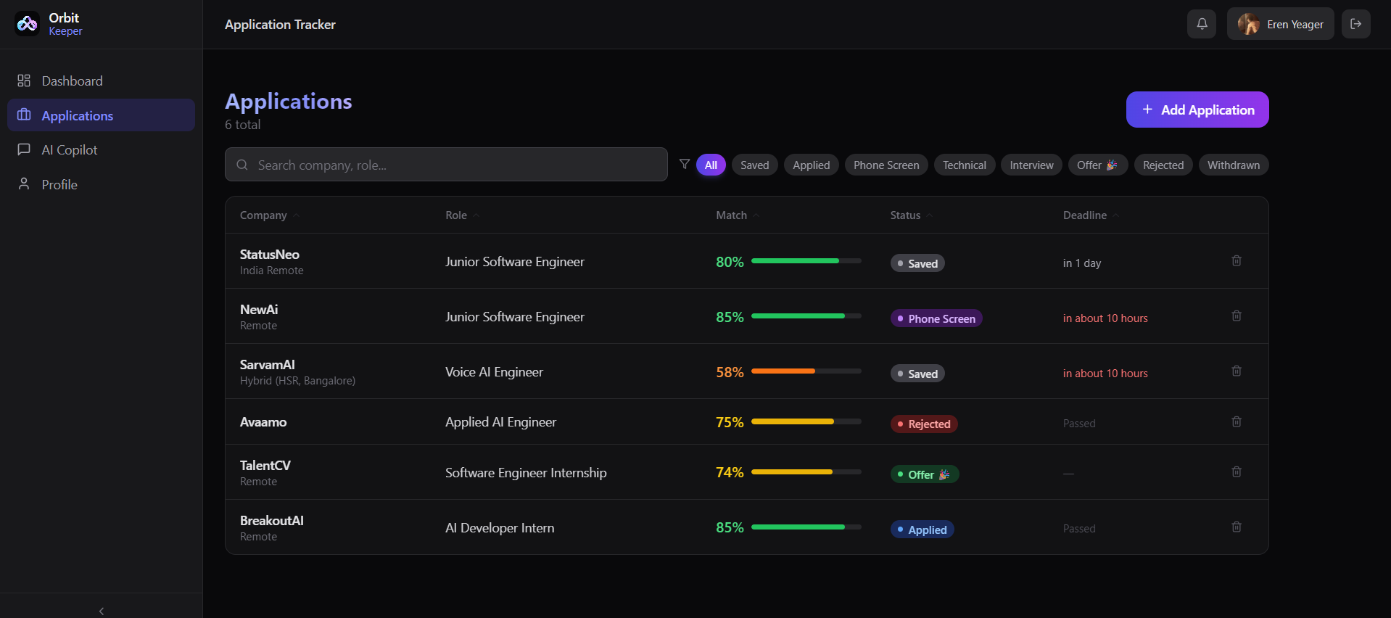Remove the TalentCV application via trash icon

pos(1237,471)
